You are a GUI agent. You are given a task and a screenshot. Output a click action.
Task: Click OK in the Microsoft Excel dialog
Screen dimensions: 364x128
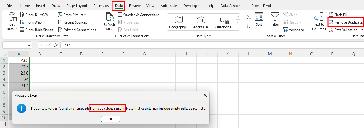point(111,119)
